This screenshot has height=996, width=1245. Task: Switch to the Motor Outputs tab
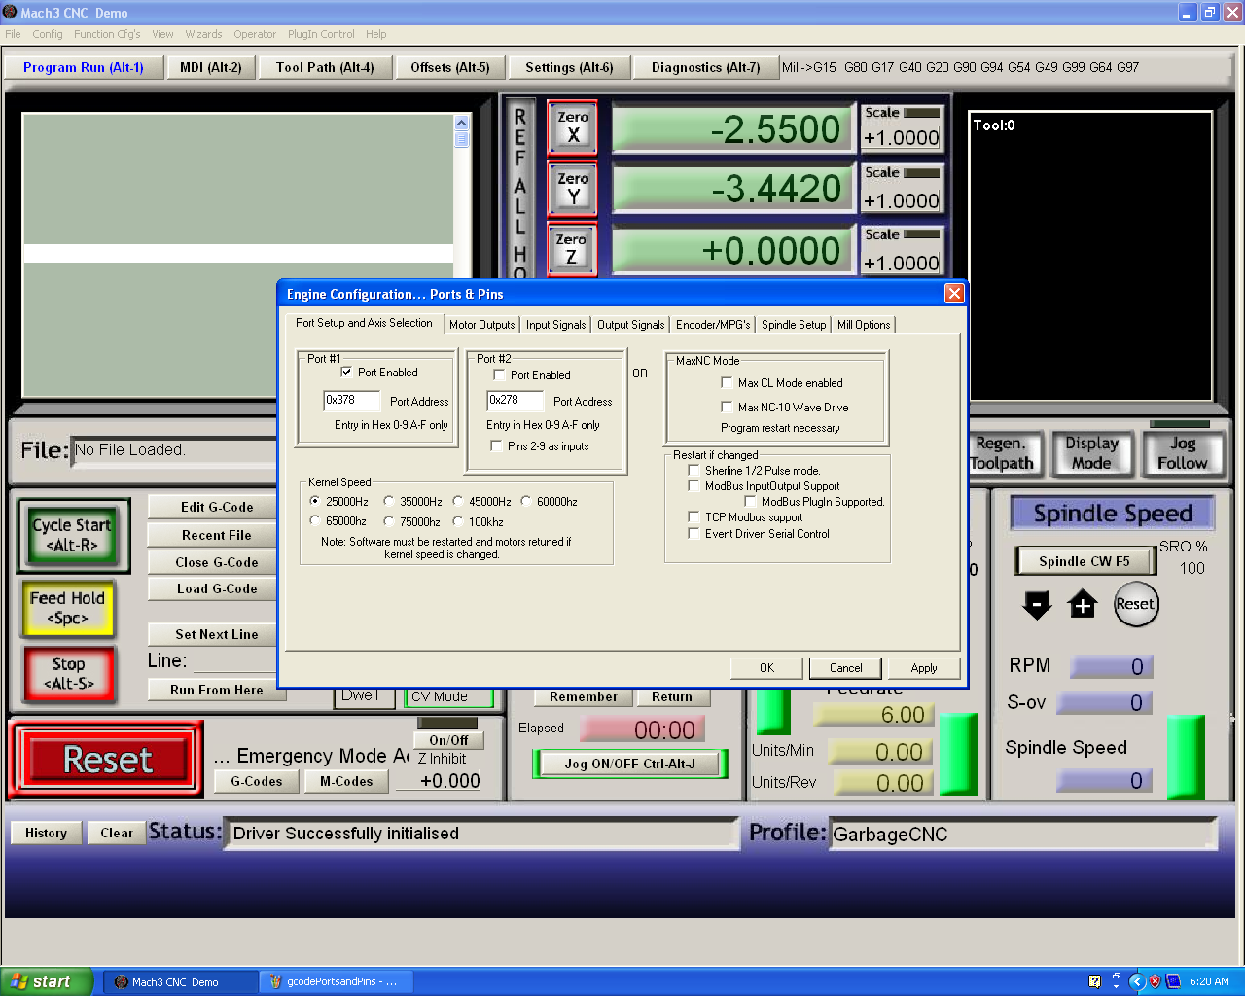tap(481, 325)
